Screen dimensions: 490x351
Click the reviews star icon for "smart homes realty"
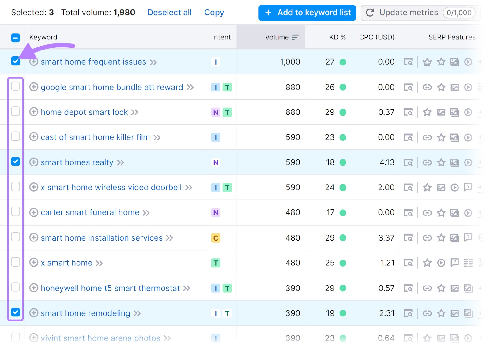[441, 162]
